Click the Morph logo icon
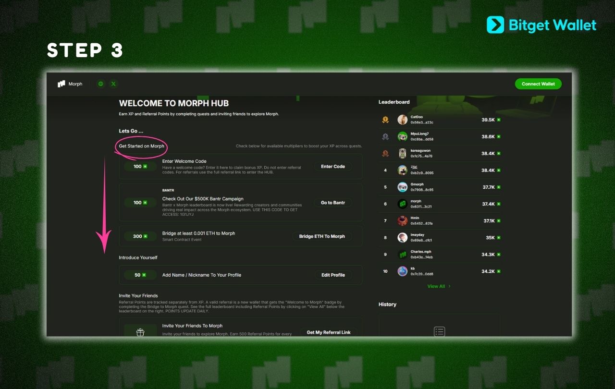This screenshot has width=615, height=389. [61, 84]
